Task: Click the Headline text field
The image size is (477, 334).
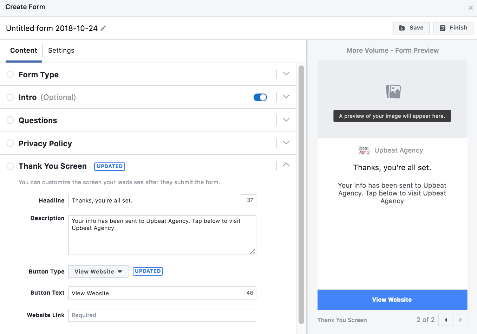Action: [x=162, y=200]
